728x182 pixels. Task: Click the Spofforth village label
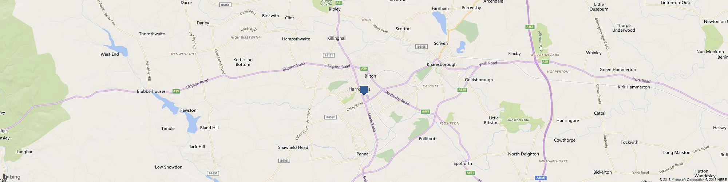point(463,163)
